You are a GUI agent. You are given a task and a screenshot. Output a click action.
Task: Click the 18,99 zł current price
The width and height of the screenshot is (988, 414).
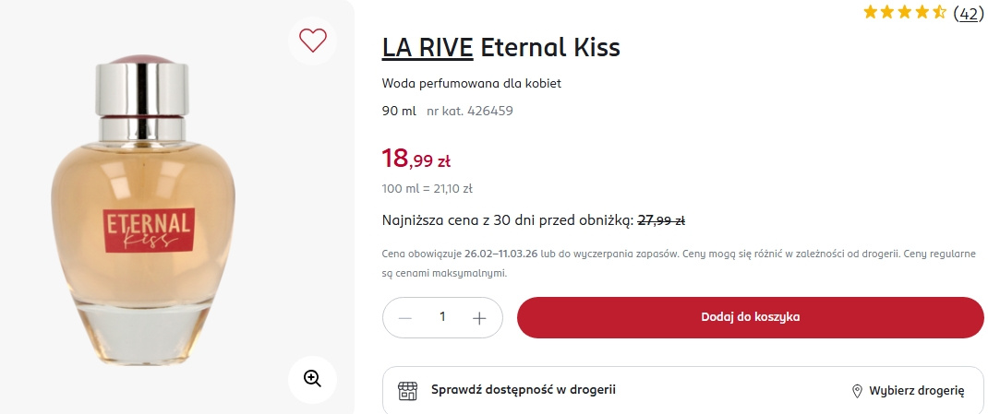click(416, 159)
